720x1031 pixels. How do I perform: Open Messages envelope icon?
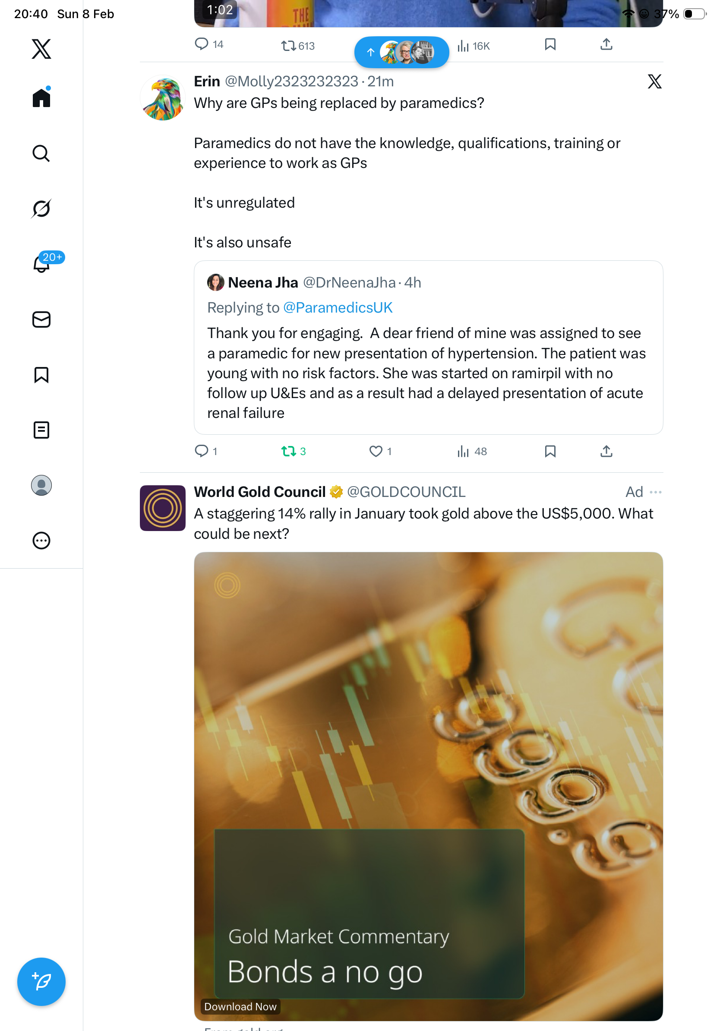(x=41, y=319)
